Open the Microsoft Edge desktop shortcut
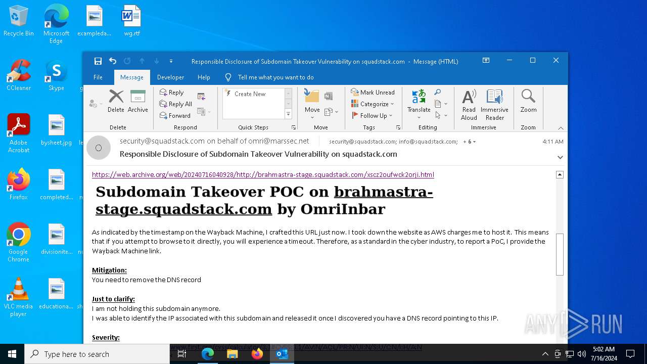Screen dimensions: 647x364 tap(56, 24)
